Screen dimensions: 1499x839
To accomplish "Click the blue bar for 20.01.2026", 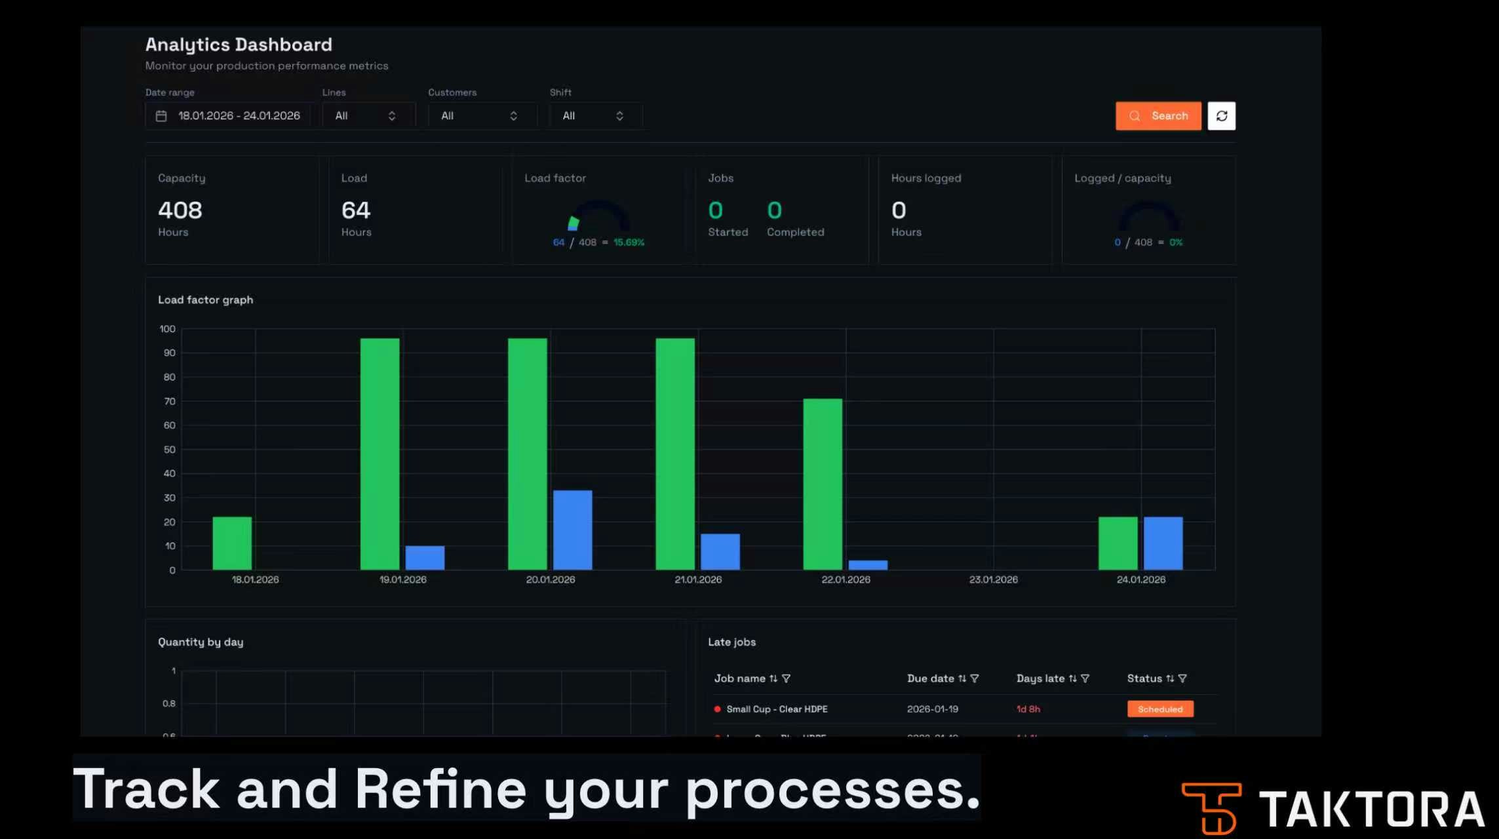I will coord(572,530).
